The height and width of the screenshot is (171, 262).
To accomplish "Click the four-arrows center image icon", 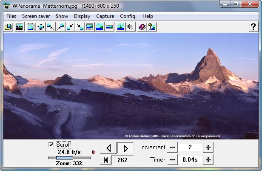I will pyautogui.click(x=41, y=27).
